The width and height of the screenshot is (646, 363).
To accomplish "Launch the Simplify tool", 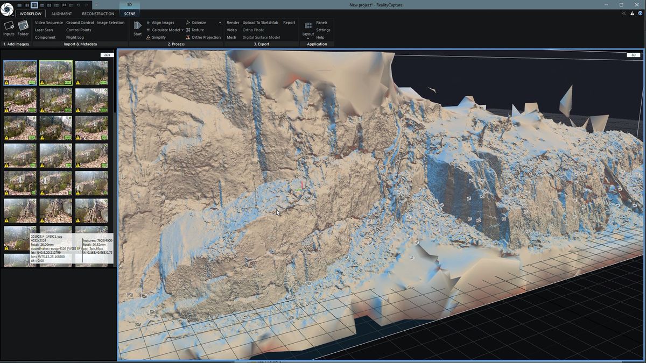I will tap(158, 37).
